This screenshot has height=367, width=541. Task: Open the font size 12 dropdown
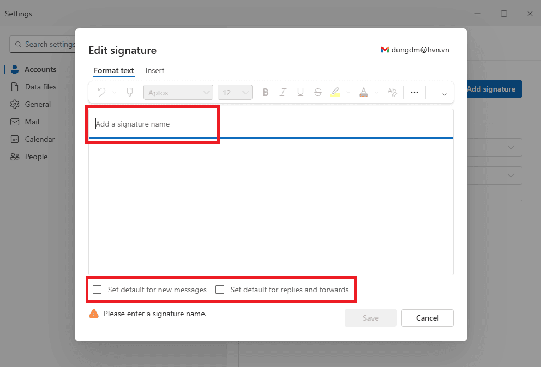(x=235, y=93)
